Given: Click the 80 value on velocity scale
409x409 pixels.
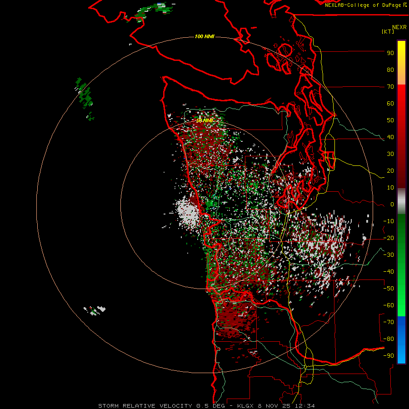Looking at the screenshot, I should [390, 70].
